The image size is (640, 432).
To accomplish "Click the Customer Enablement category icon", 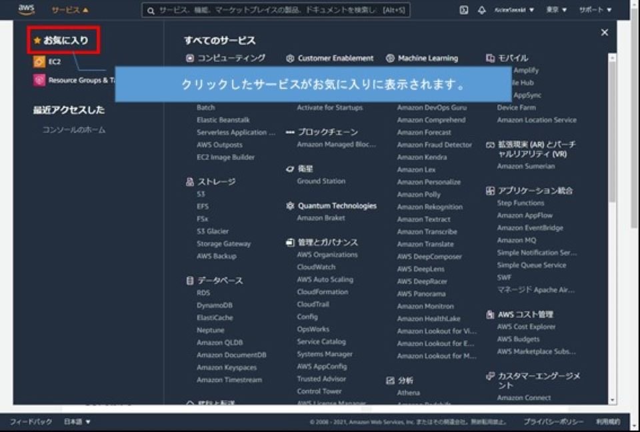I will point(290,59).
